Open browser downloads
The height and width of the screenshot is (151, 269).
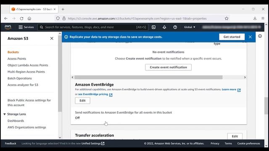pyautogui.click(x=255, y=18)
